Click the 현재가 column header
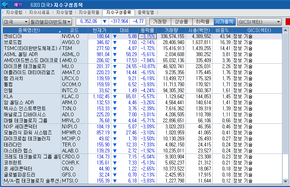The height and width of the screenshot is (187, 290). tap(100, 30)
